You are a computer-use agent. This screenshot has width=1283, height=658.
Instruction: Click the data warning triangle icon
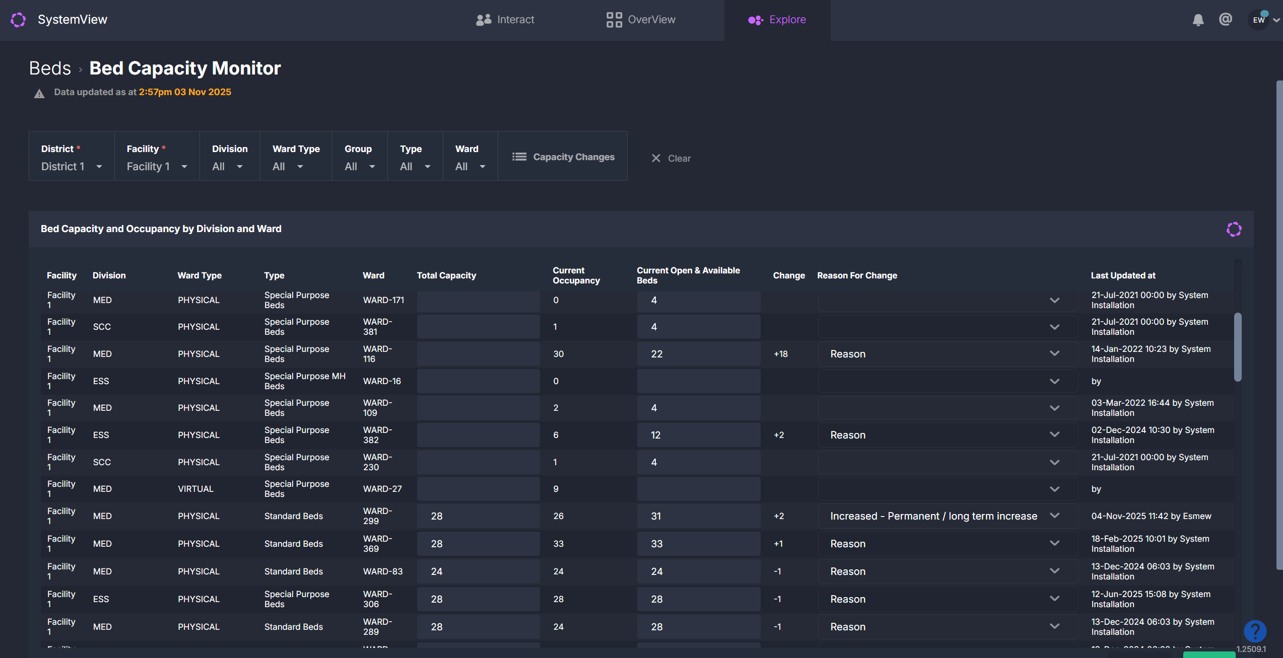pos(39,94)
